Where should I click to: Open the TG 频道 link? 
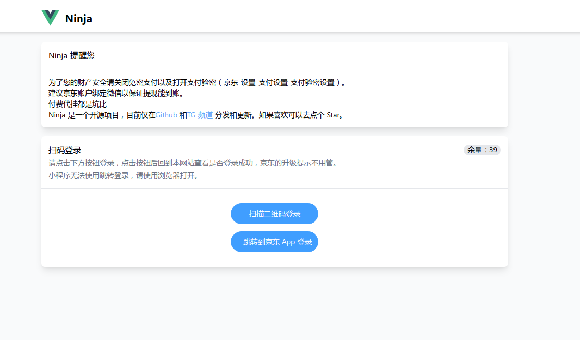point(200,115)
